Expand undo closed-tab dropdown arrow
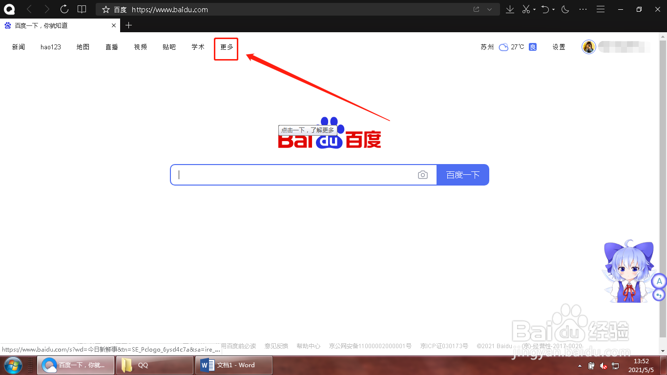The height and width of the screenshot is (375, 667). tap(554, 9)
